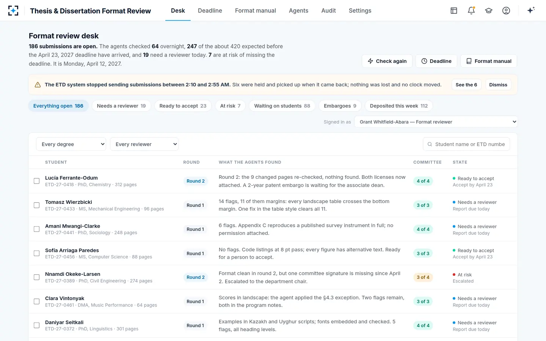The height and width of the screenshot is (341, 546).
Task: Click the Check again button
Action: [387, 61]
